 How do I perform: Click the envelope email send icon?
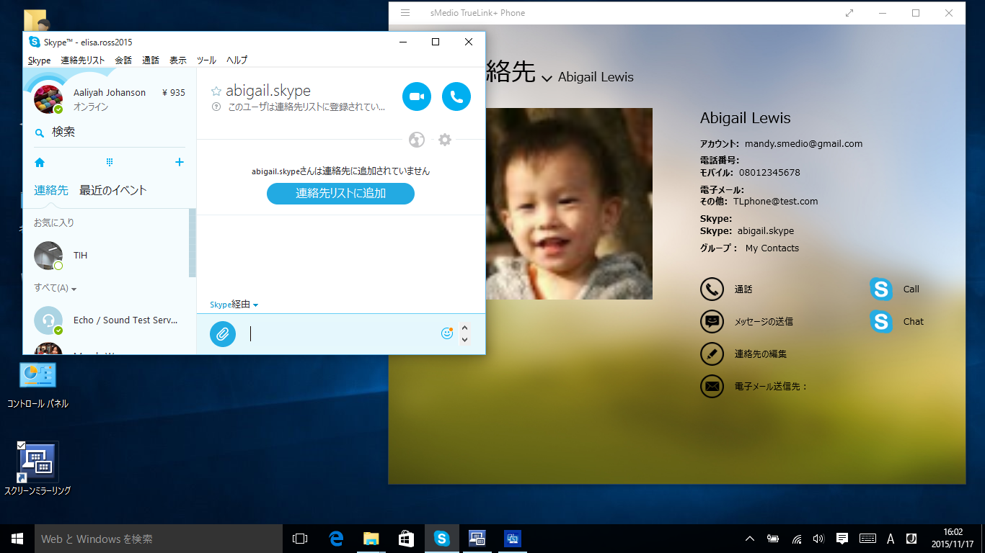point(712,387)
